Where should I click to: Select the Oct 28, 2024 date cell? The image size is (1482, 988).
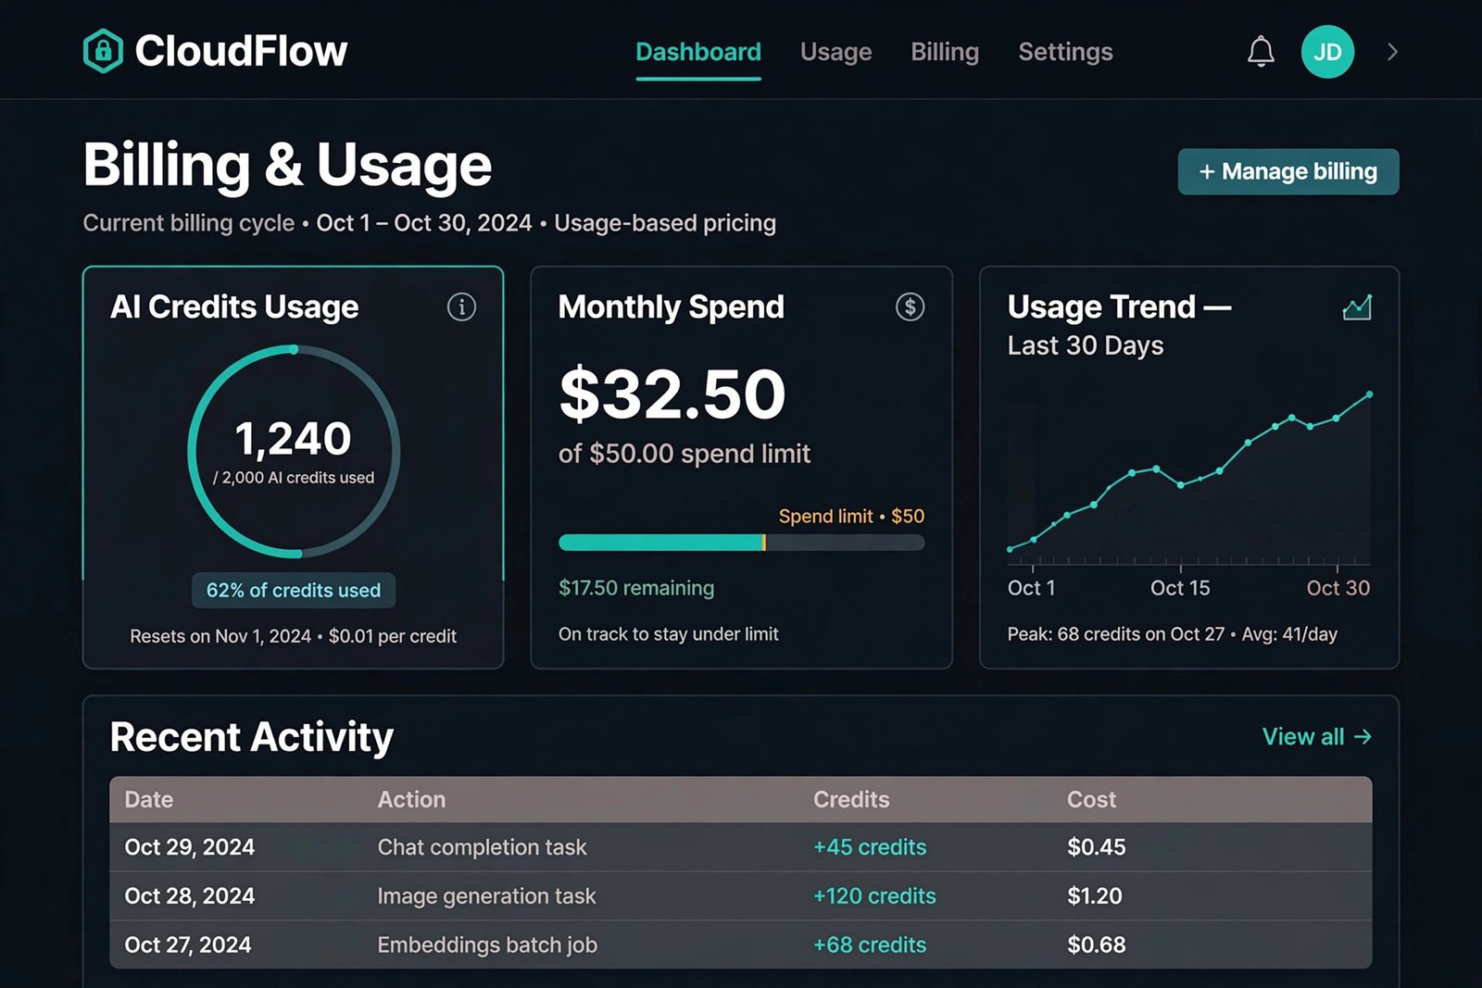pos(190,896)
